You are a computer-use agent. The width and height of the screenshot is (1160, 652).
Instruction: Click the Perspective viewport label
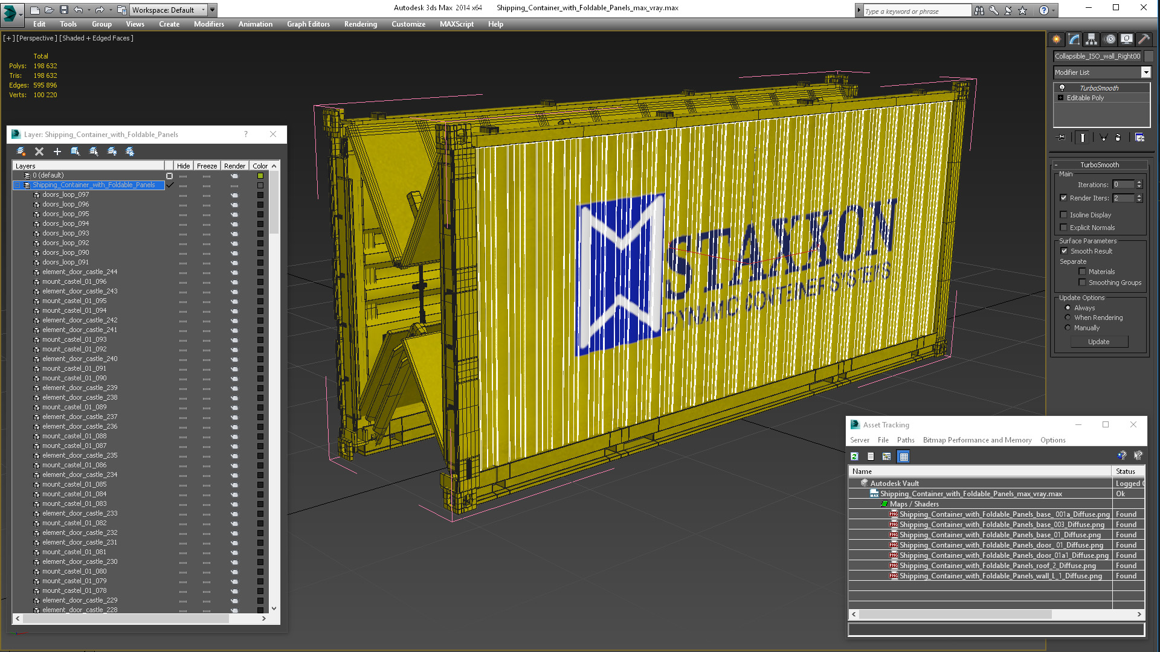point(36,38)
